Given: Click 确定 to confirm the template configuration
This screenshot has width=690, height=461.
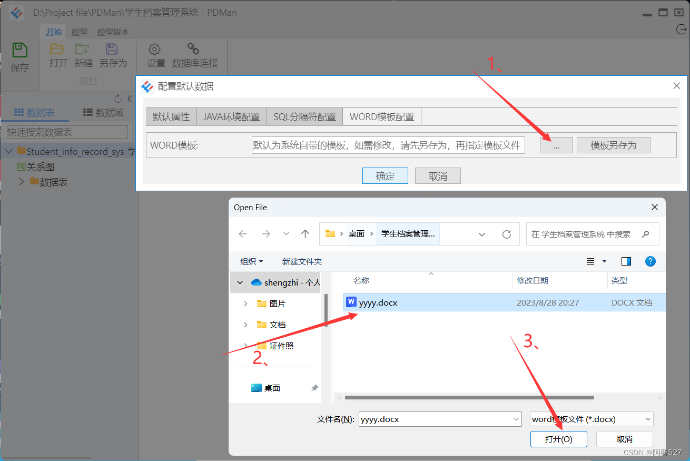Looking at the screenshot, I should coord(385,175).
